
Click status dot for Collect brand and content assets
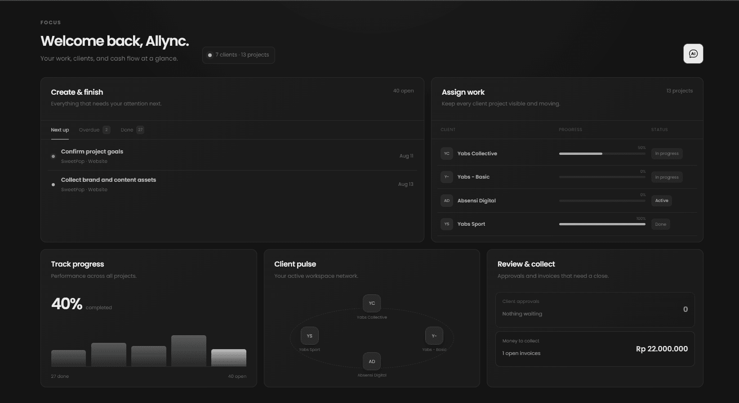(x=53, y=184)
